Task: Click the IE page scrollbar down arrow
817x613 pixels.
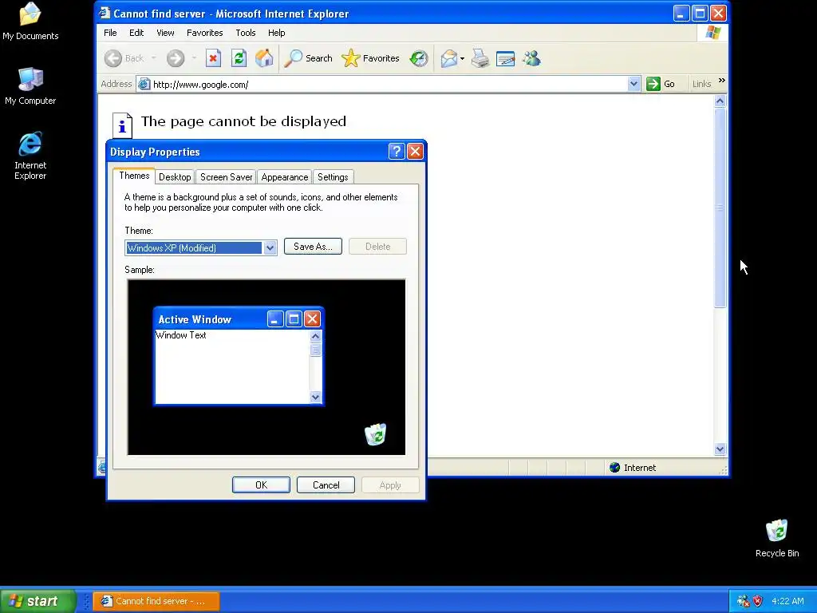Action: coord(720,449)
